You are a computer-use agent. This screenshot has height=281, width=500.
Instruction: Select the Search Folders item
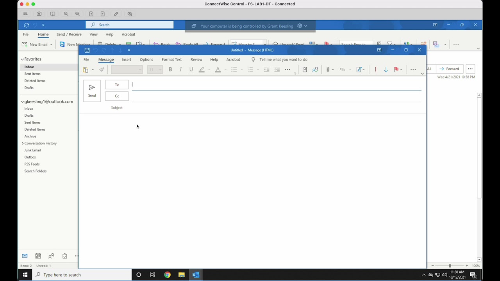click(36, 171)
